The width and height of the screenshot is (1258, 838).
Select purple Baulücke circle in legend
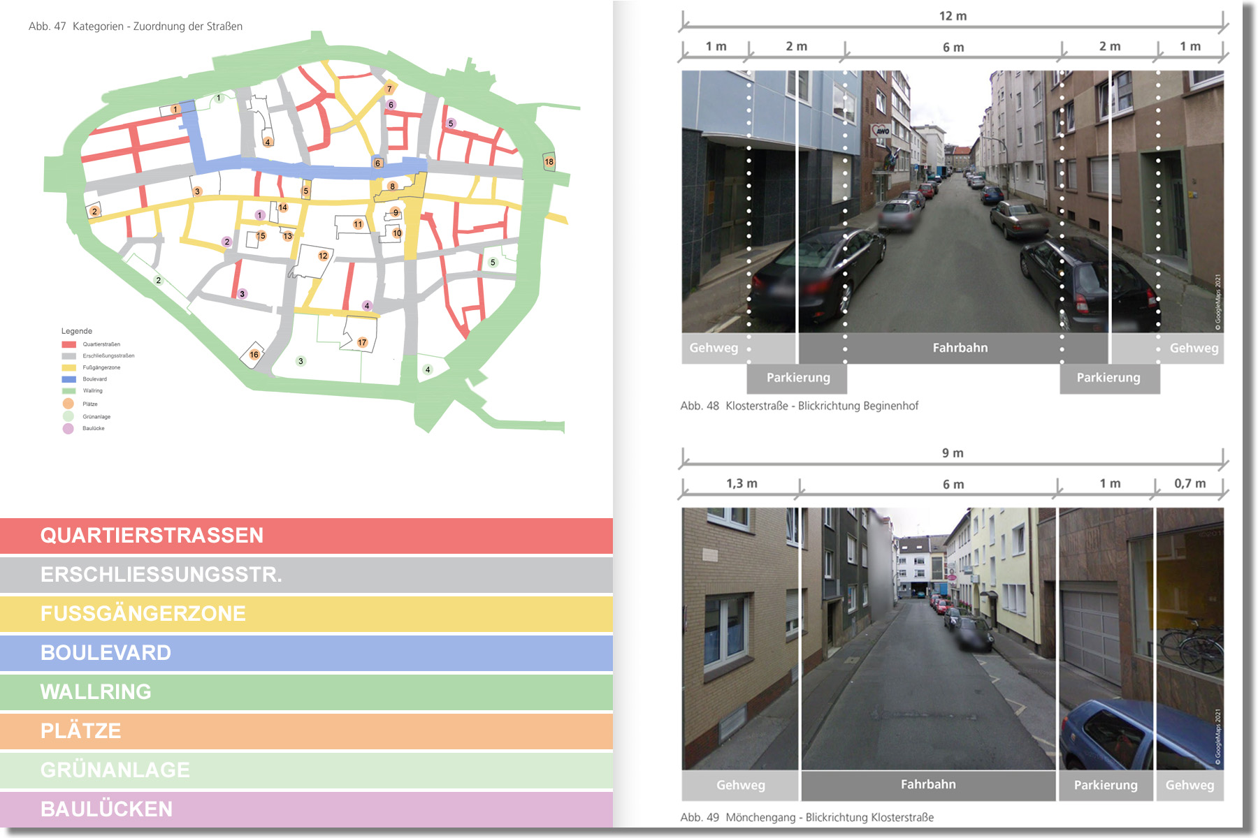68,429
